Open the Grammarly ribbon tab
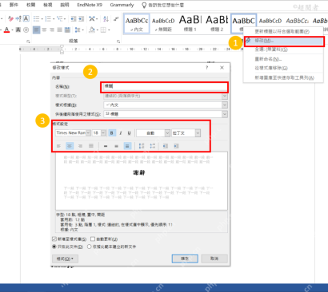This screenshot has width=328, height=292. [122, 5]
